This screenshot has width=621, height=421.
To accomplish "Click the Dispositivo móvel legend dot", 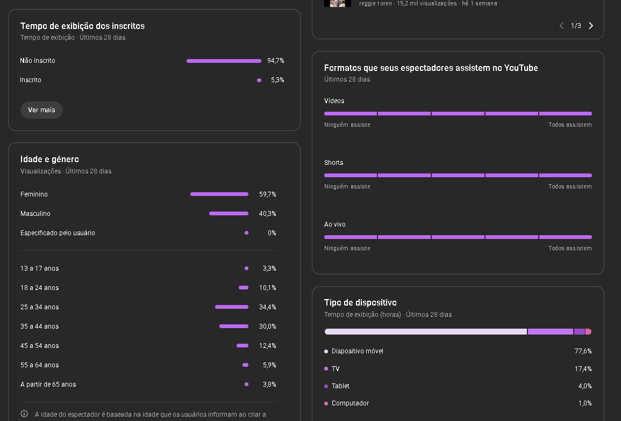I will [x=326, y=351].
